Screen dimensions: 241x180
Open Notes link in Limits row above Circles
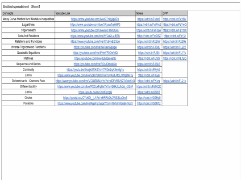[149, 92]
